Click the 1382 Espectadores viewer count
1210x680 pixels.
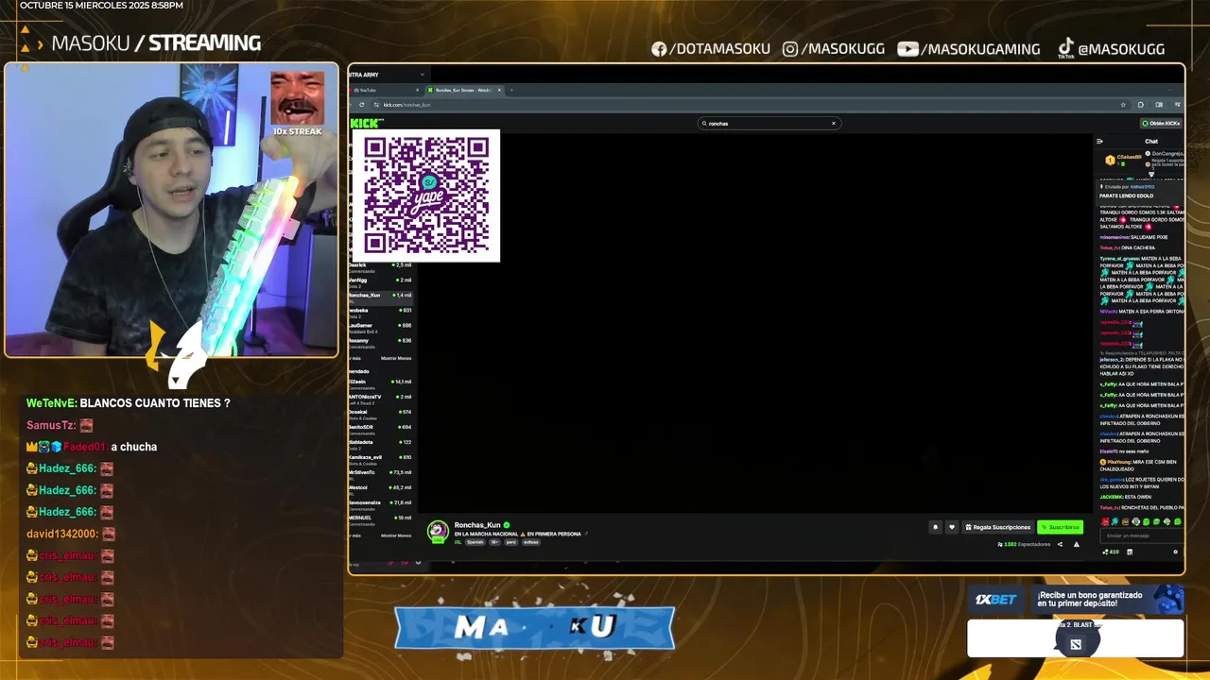click(1024, 544)
